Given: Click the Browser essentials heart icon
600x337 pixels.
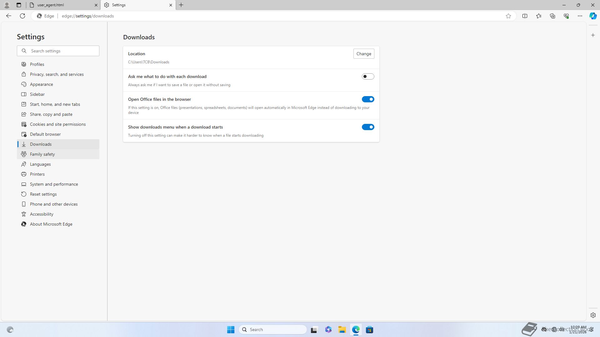Looking at the screenshot, I should point(566,16).
